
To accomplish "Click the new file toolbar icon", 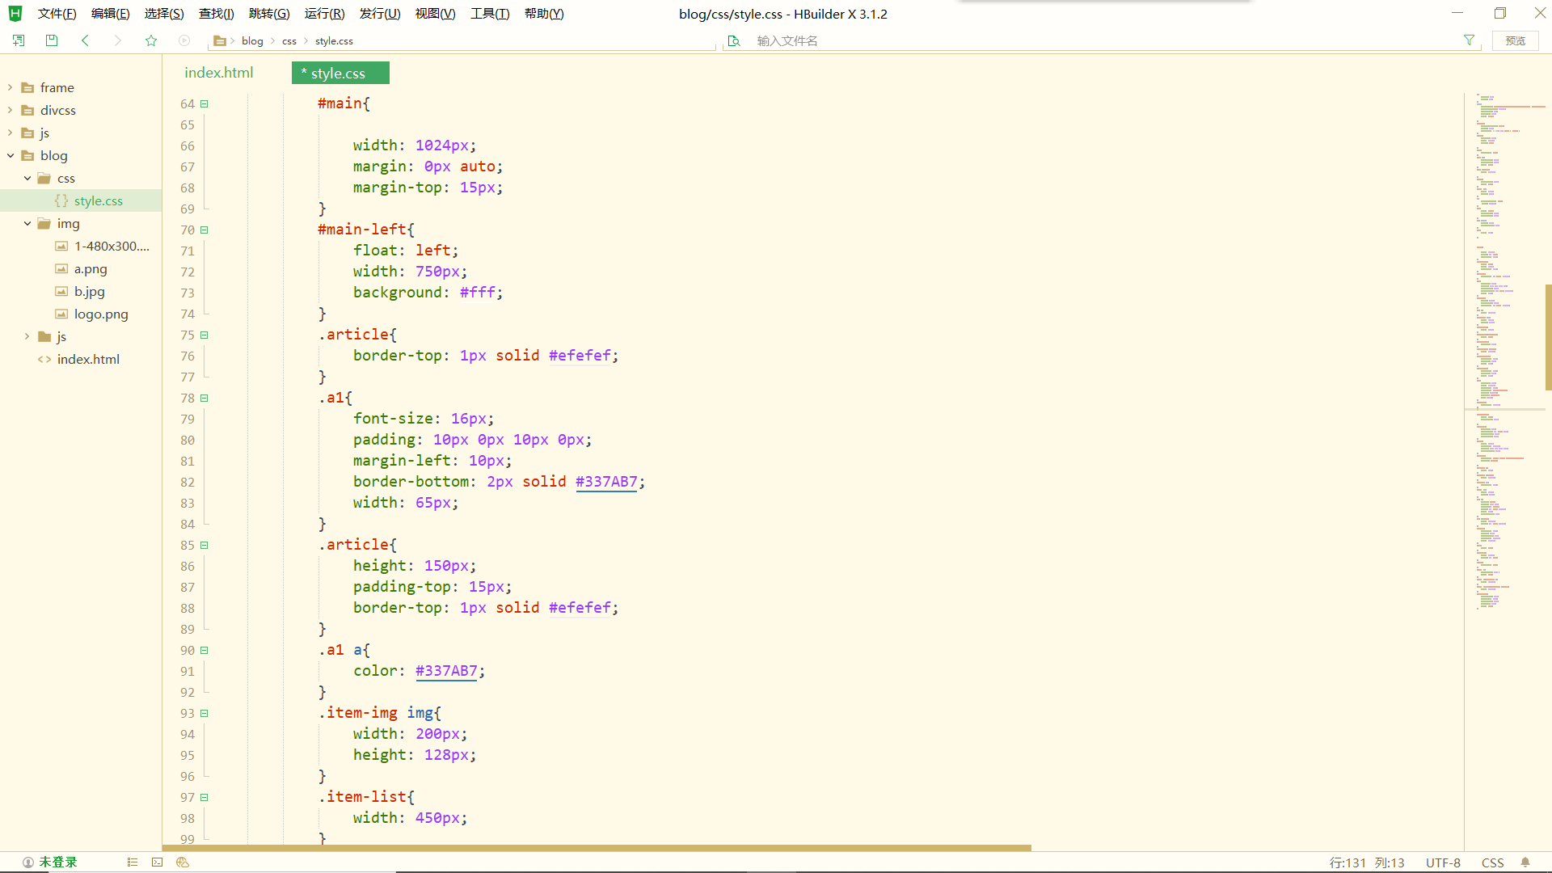I will point(19,40).
